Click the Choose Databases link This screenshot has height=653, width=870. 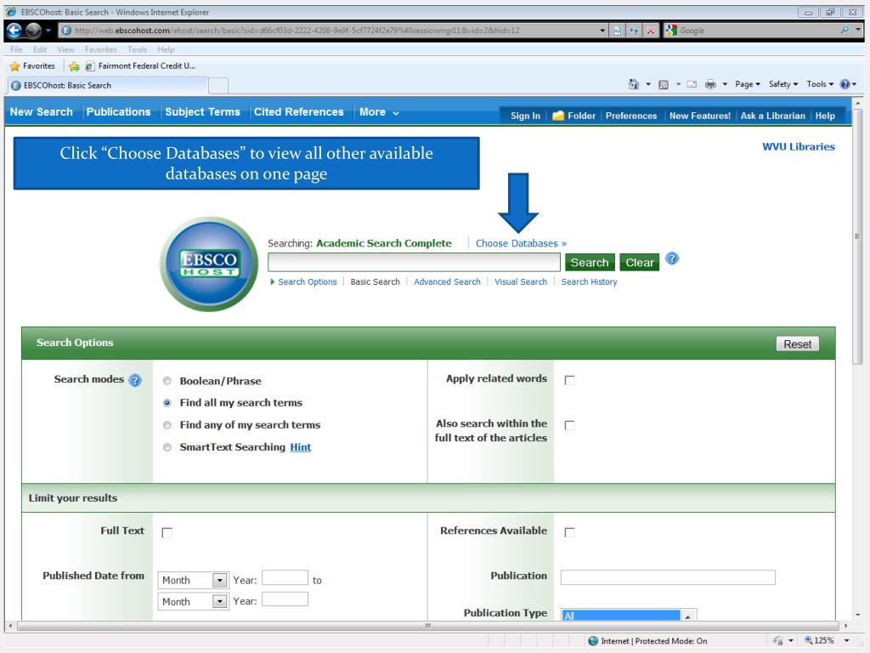click(521, 243)
